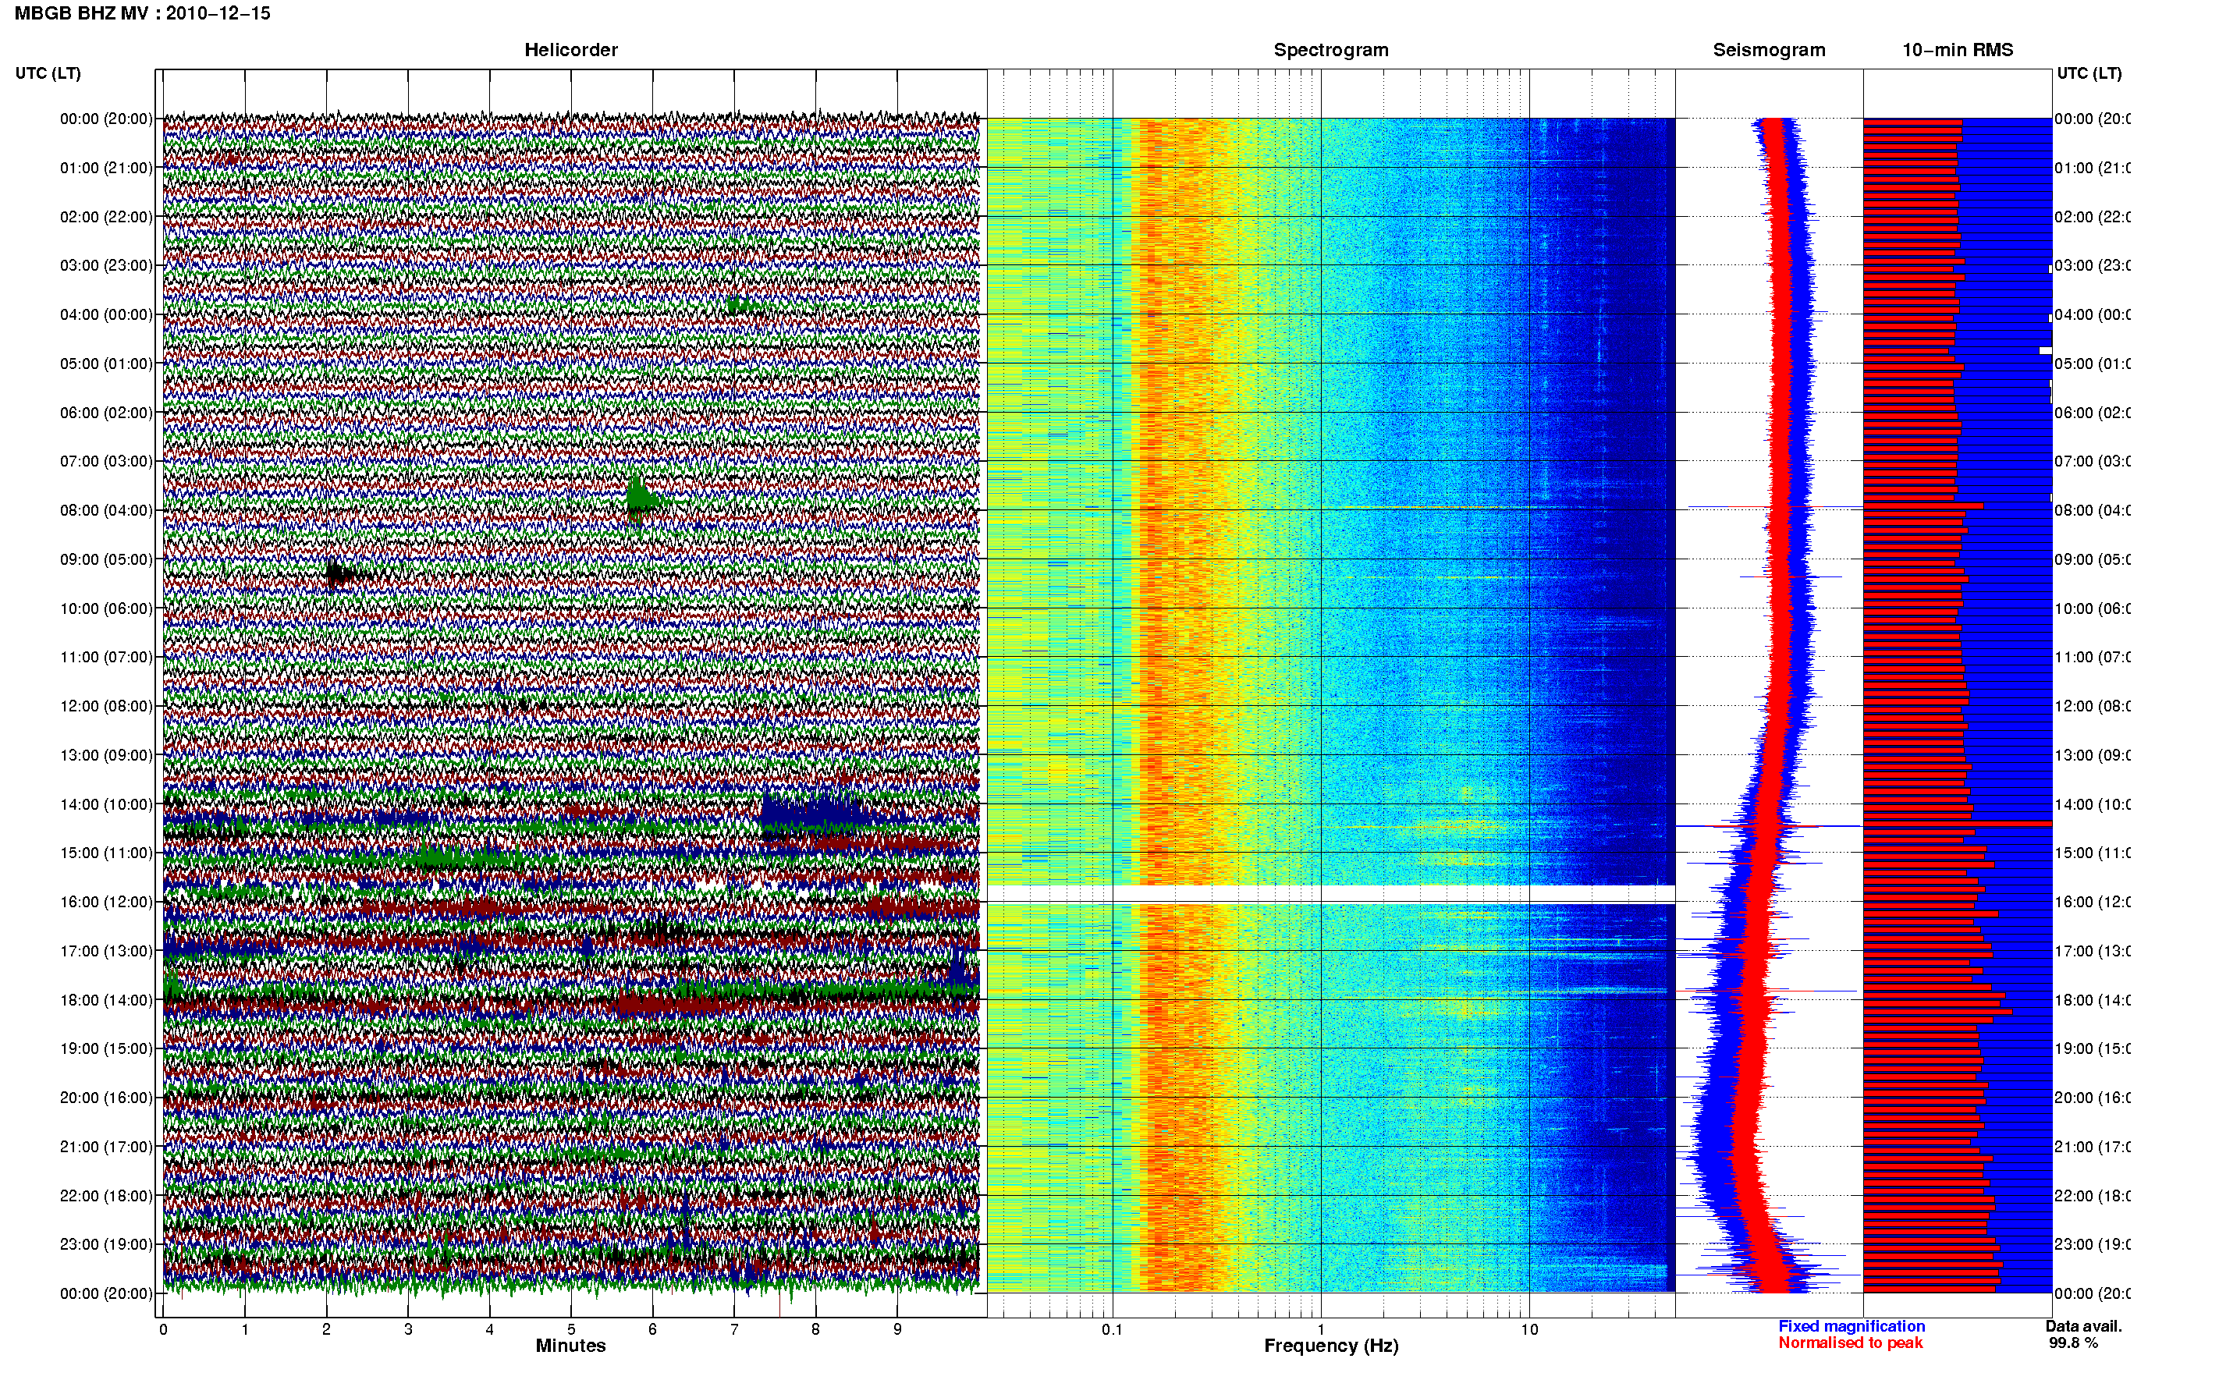Click the 'Data avail.' label
This screenshot has width=2219, height=1387.
point(2083,1326)
